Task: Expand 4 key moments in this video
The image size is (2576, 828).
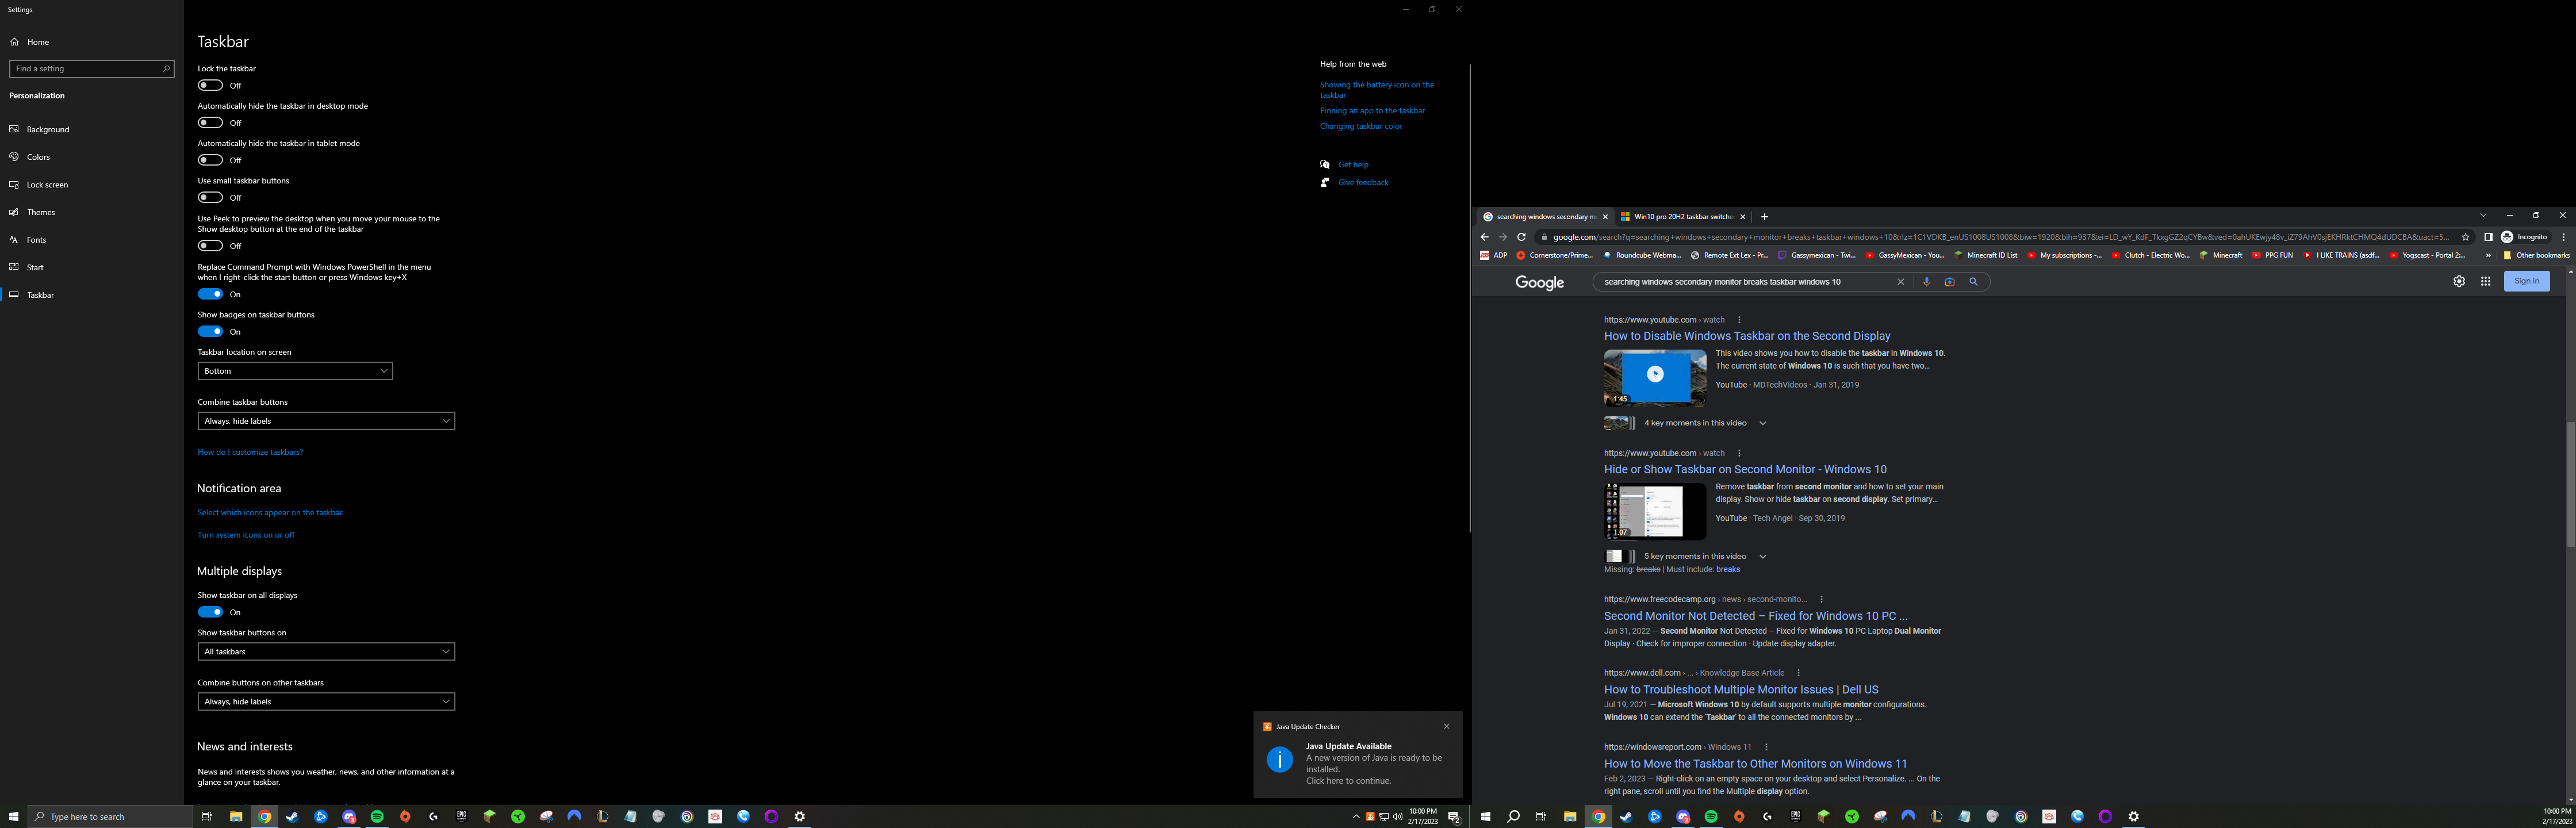Action: point(1762,423)
